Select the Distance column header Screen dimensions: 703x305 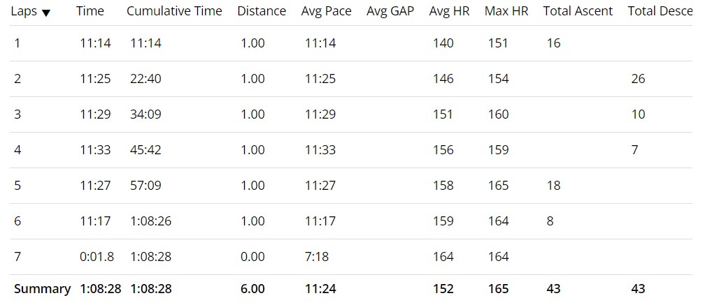[262, 11]
